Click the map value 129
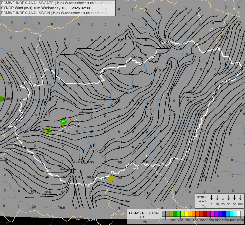The width and height of the screenshot is (245, 225). click(33, 207)
